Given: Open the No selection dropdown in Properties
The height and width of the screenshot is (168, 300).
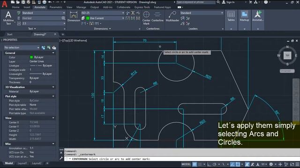Looking at the screenshot, I should pyautogui.click(x=22, y=48).
